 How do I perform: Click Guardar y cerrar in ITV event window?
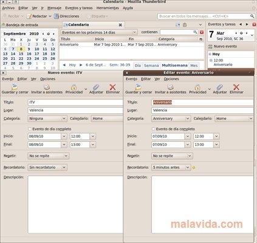tap(15, 89)
